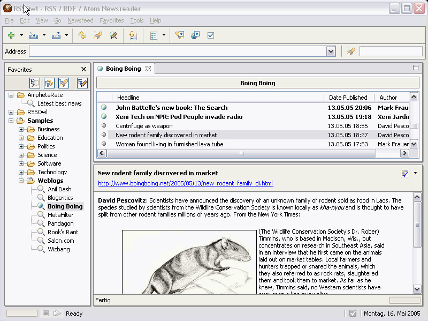428x321 pixels.
Task: Click the Import toolbar icon
Action: tap(34, 35)
